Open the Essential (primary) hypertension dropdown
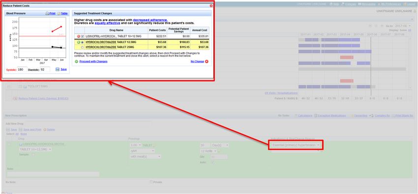The width and height of the screenshot is (418, 194). coord(296,145)
